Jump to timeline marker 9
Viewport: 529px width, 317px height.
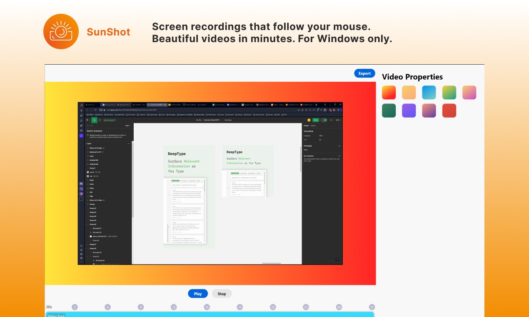coord(141,307)
